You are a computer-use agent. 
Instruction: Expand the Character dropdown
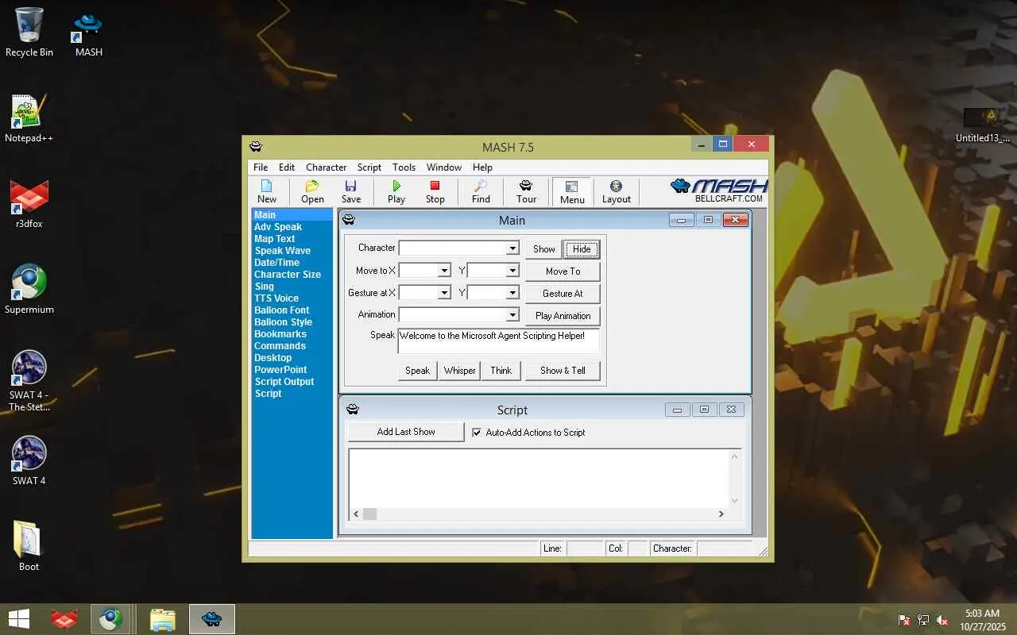[512, 248]
